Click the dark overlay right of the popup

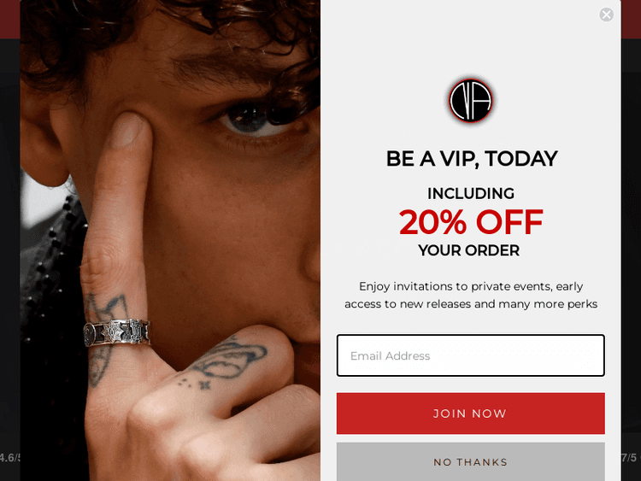point(631,245)
